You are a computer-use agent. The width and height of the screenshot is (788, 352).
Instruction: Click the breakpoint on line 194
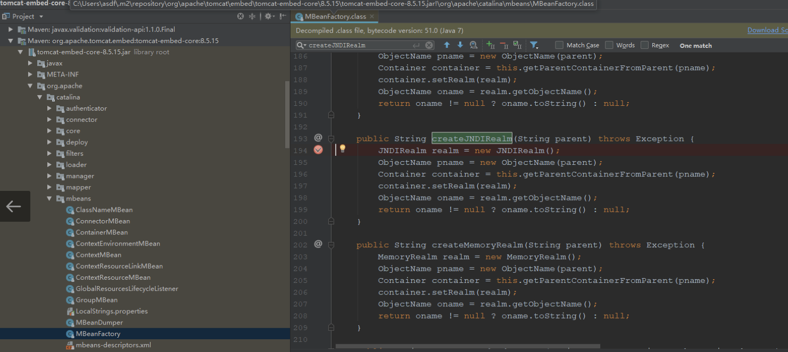pyautogui.click(x=318, y=150)
